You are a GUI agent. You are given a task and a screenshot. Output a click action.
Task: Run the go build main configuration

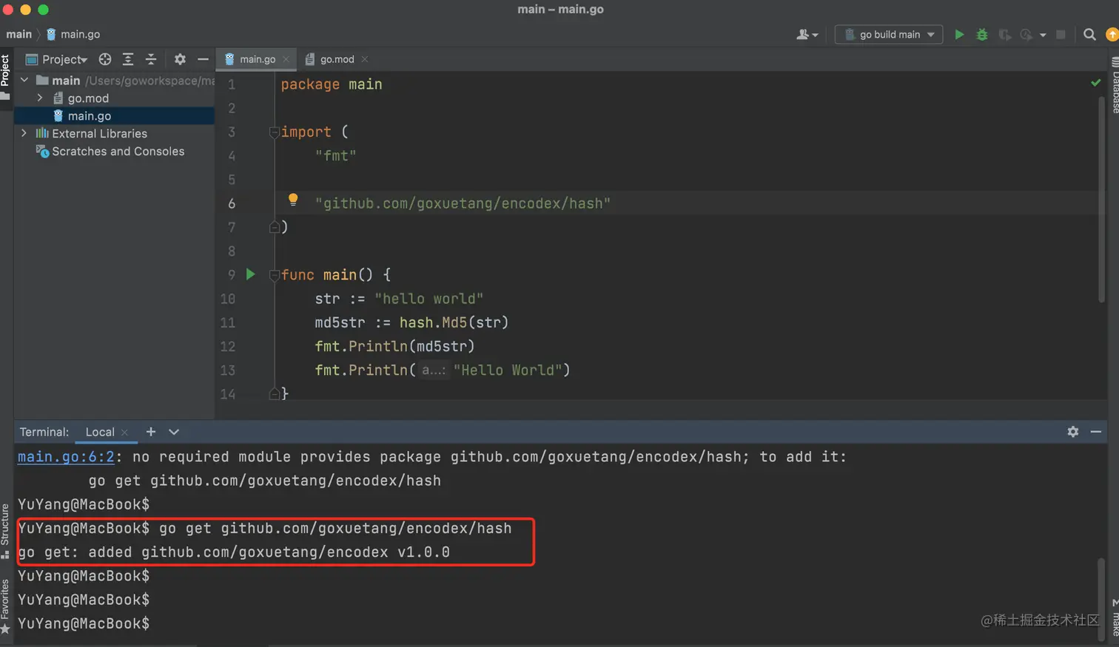959,34
